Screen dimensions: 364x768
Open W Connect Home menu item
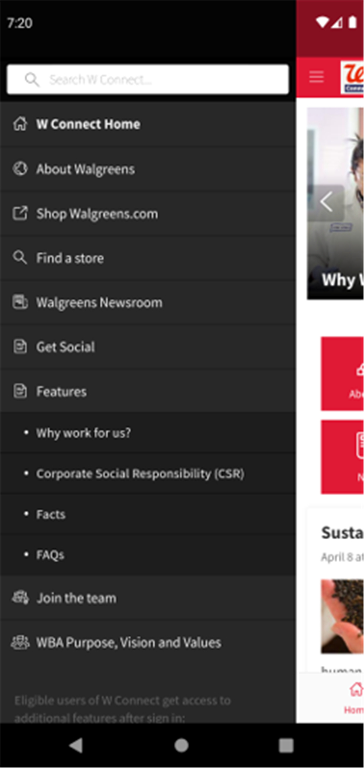point(148,124)
